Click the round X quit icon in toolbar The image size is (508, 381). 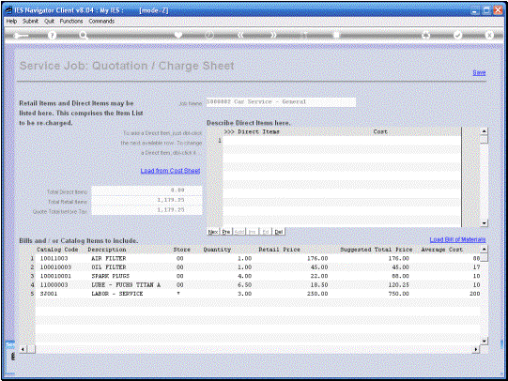point(489,35)
